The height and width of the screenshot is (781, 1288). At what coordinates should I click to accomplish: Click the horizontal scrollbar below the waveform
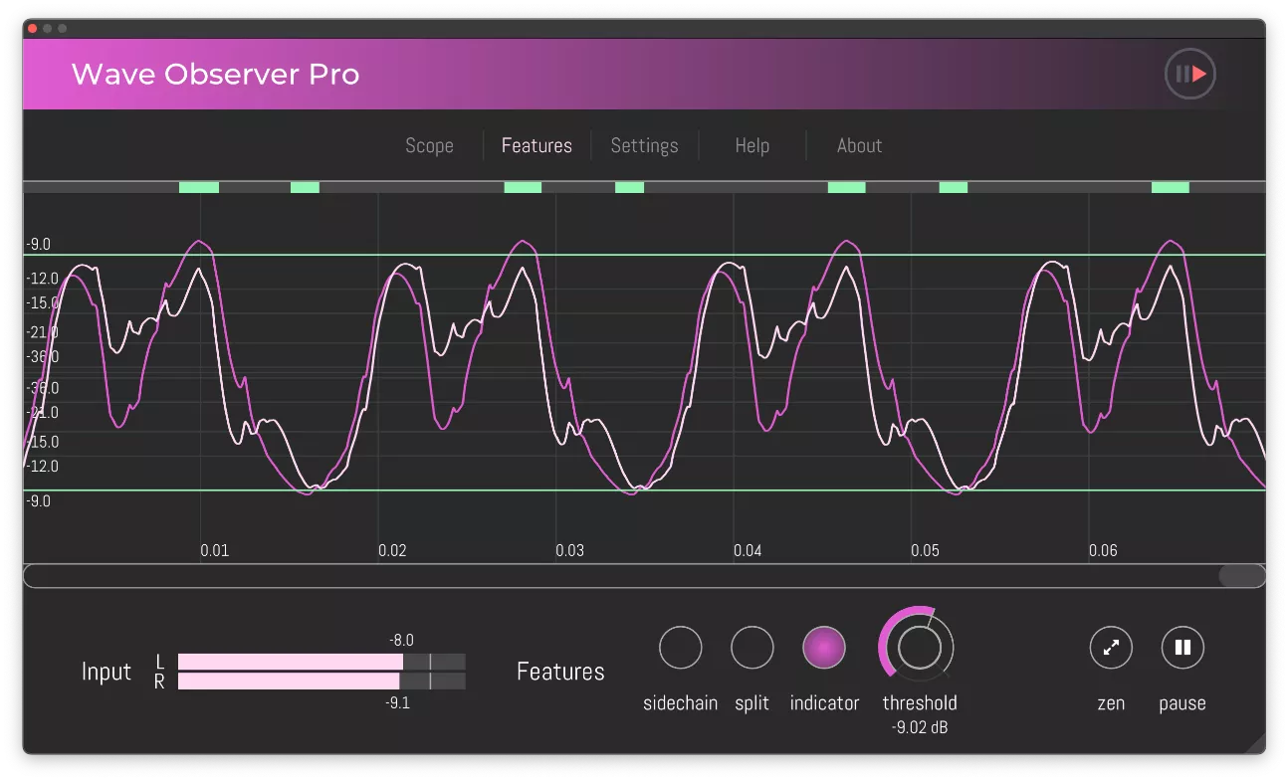tap(644, 574)
